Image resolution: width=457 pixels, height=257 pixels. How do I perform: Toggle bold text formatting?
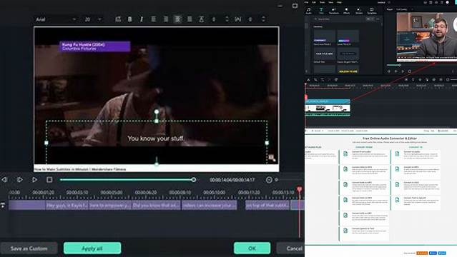pyautogui.click(x=129, y=19)
